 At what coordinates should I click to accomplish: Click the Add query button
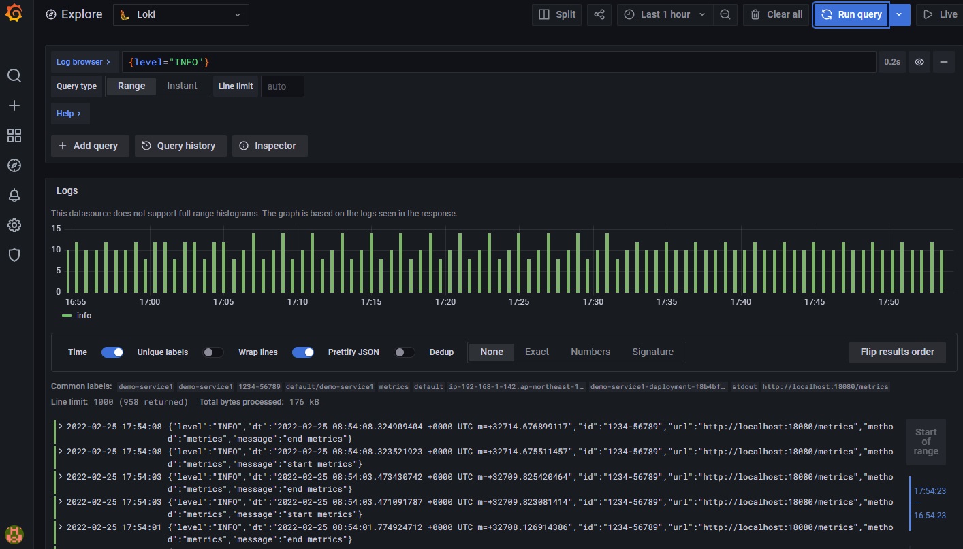tap(90, 146)
